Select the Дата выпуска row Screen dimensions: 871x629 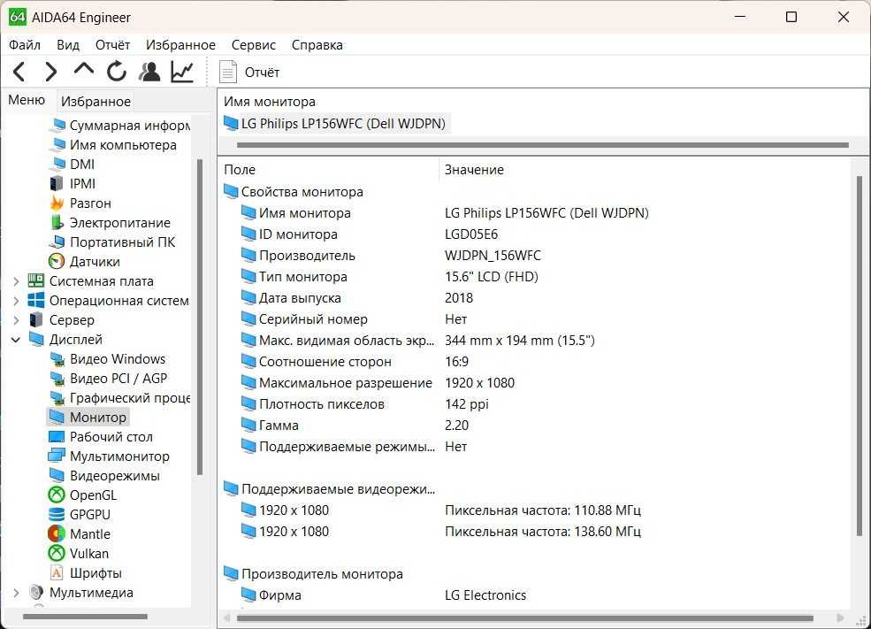tap(534, 298)
